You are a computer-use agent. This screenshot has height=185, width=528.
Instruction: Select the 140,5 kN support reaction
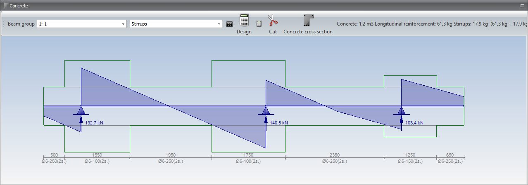(x=278, y=123)
